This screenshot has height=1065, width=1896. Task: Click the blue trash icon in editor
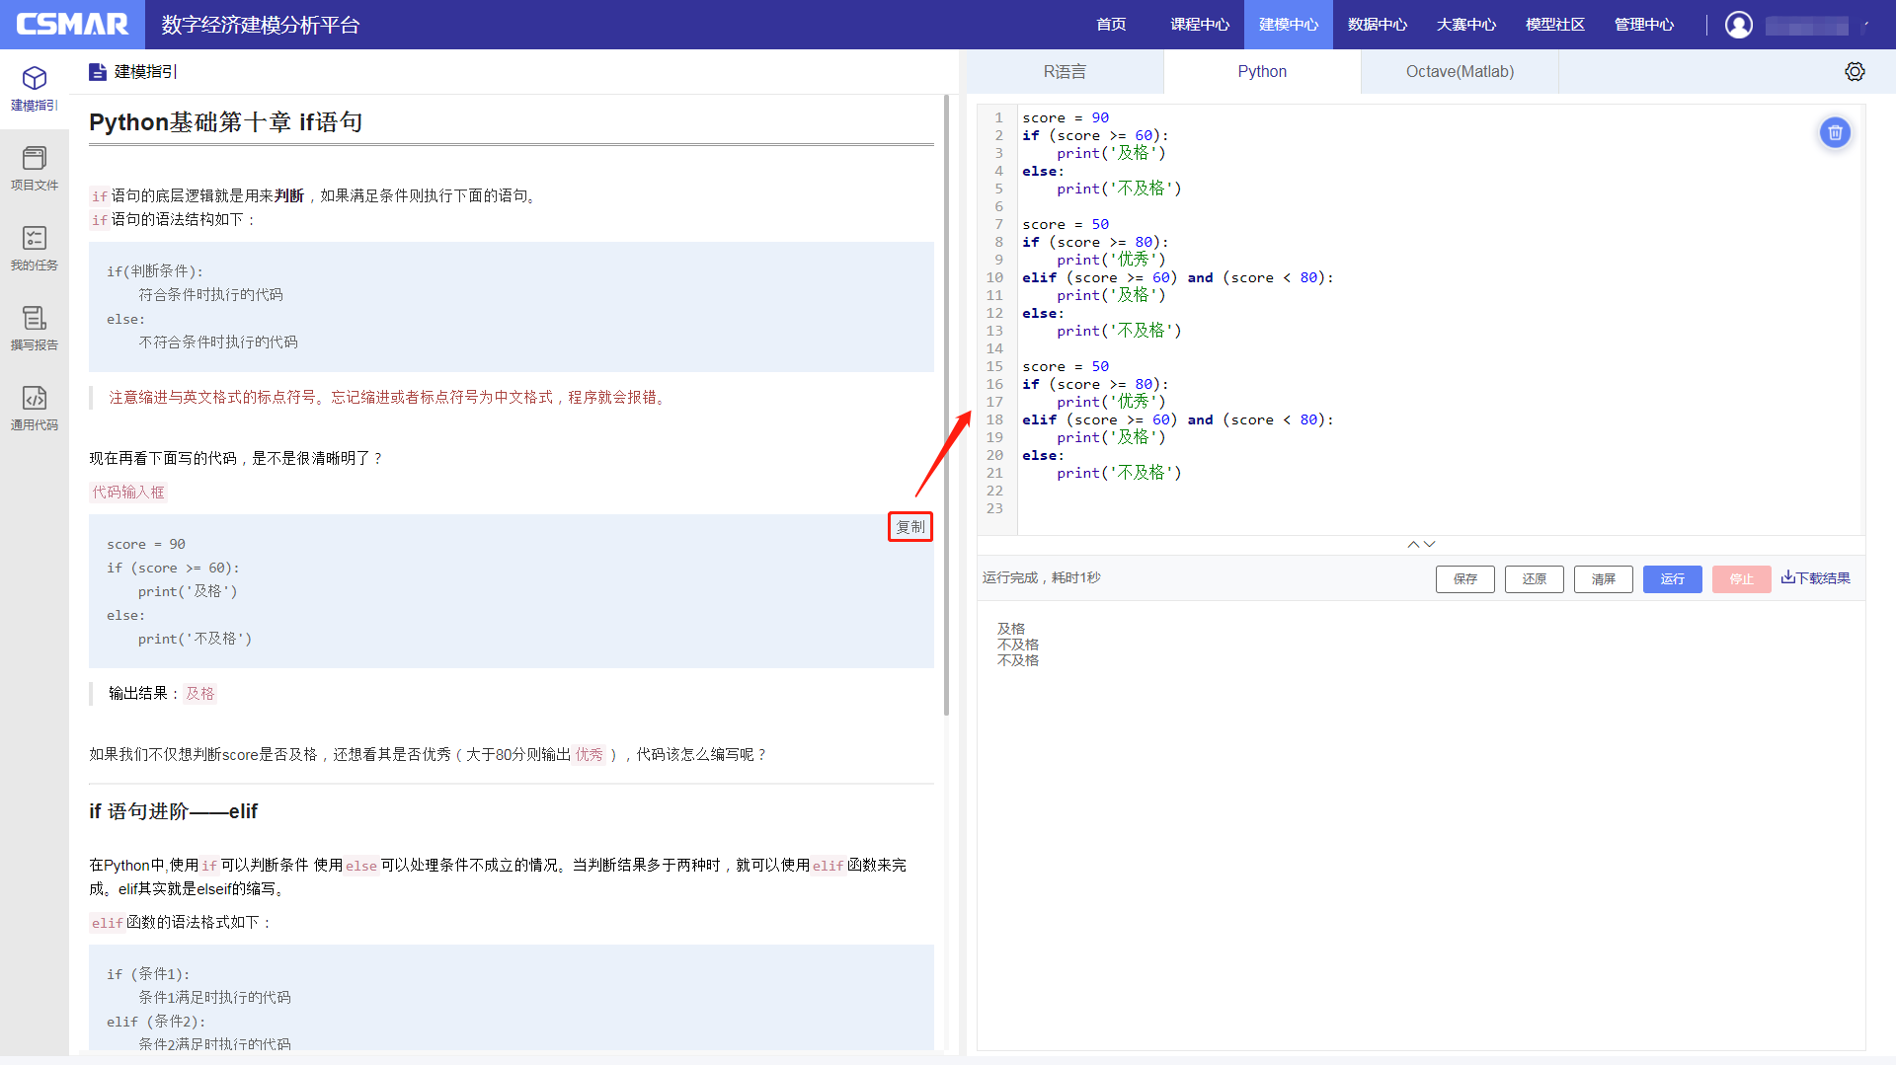pos(1835,132)
